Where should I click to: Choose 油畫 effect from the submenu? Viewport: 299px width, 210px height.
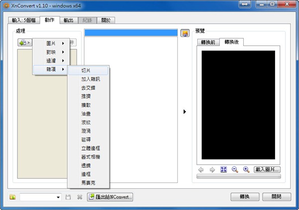88,114
